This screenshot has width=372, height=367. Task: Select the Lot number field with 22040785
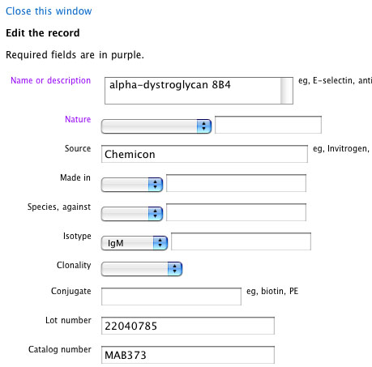(x=188, y=326)
